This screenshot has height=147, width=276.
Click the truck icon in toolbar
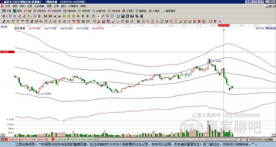[x=141, y=16]
